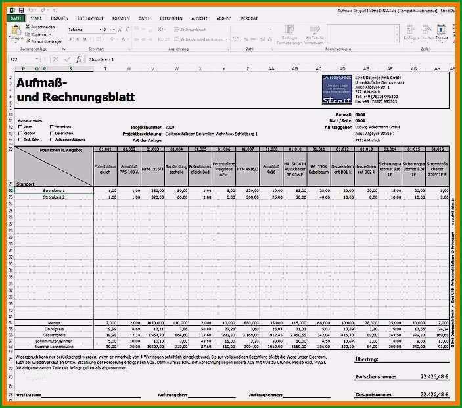Expand the Formatvorlagen styles gallery
The width and height of the screenshot is (462, 408).
(396, 41)
